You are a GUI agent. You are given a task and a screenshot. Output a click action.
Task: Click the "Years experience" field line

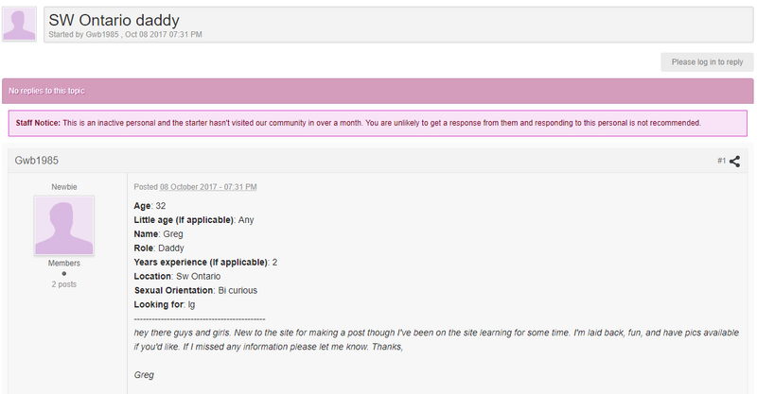(205, 262)
